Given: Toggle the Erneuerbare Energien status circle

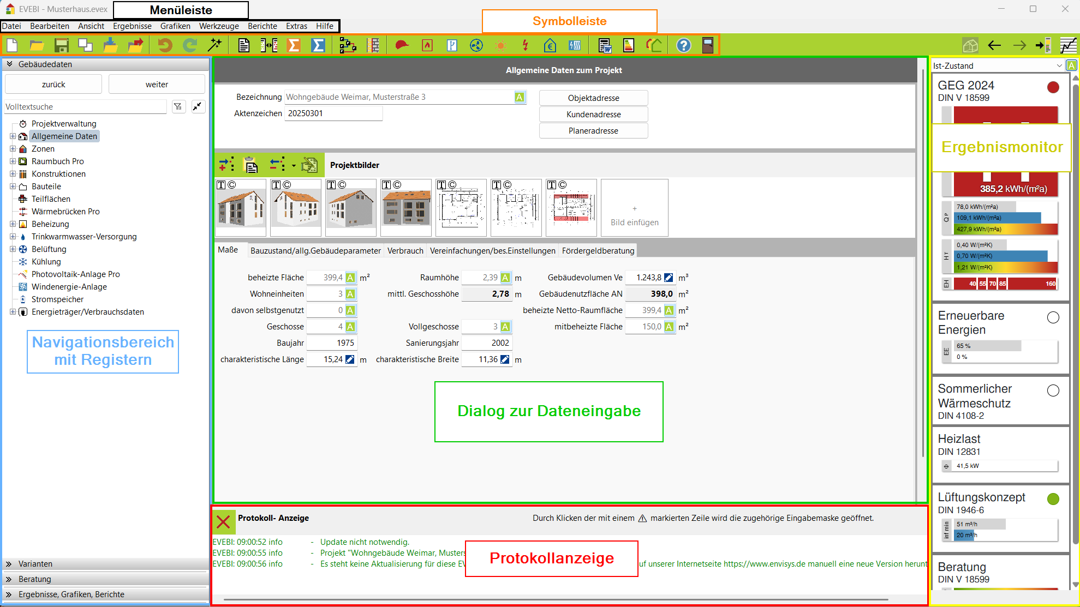Looking at the screenshot, I should (x=1053, y=317).
